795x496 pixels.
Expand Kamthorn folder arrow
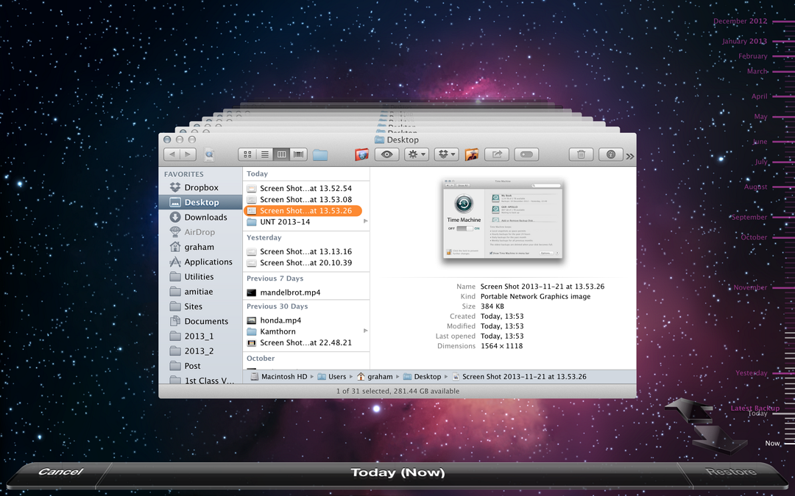pos(365,331)
